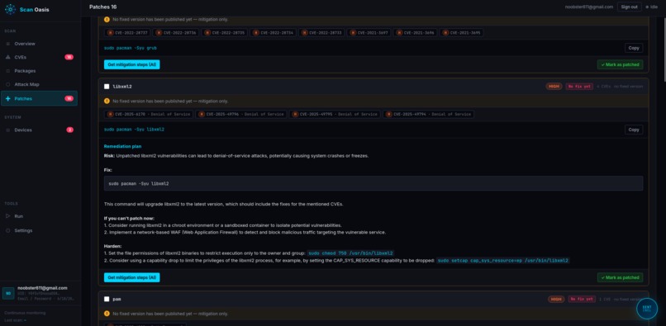Select the Patches sidebar item

tap(39, 98)
